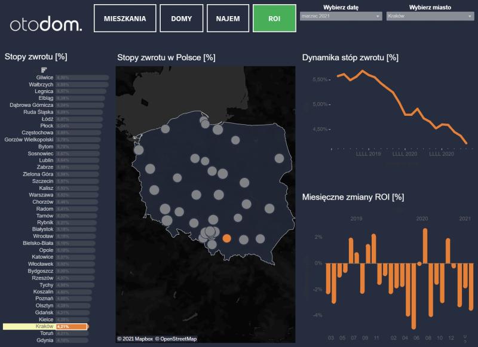Click the orange line's peak in Dynamika chart
The height and width of the screenshot is (347, 478).
362,71
